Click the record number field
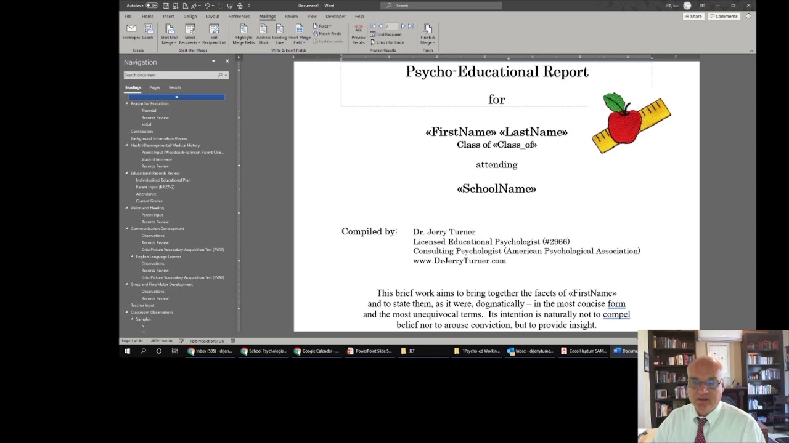Screen dimensions: 789x443 point(391,26)
